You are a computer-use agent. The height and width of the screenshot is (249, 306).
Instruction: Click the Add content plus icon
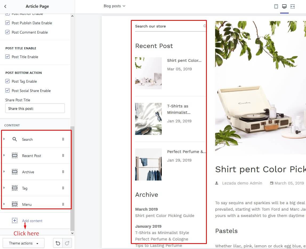pos(15,220)
